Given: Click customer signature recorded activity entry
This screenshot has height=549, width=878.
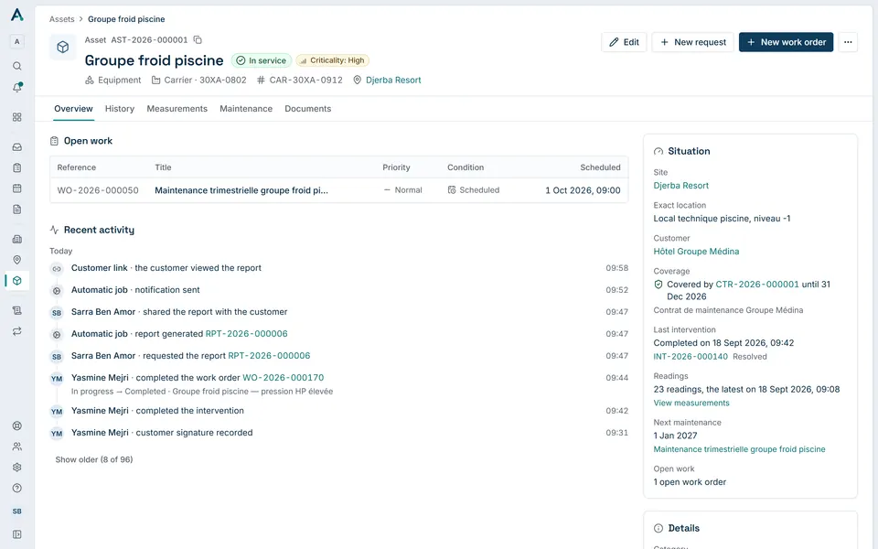Looking at the screenshot, I should pyautogui.click(x=338, y=433).
